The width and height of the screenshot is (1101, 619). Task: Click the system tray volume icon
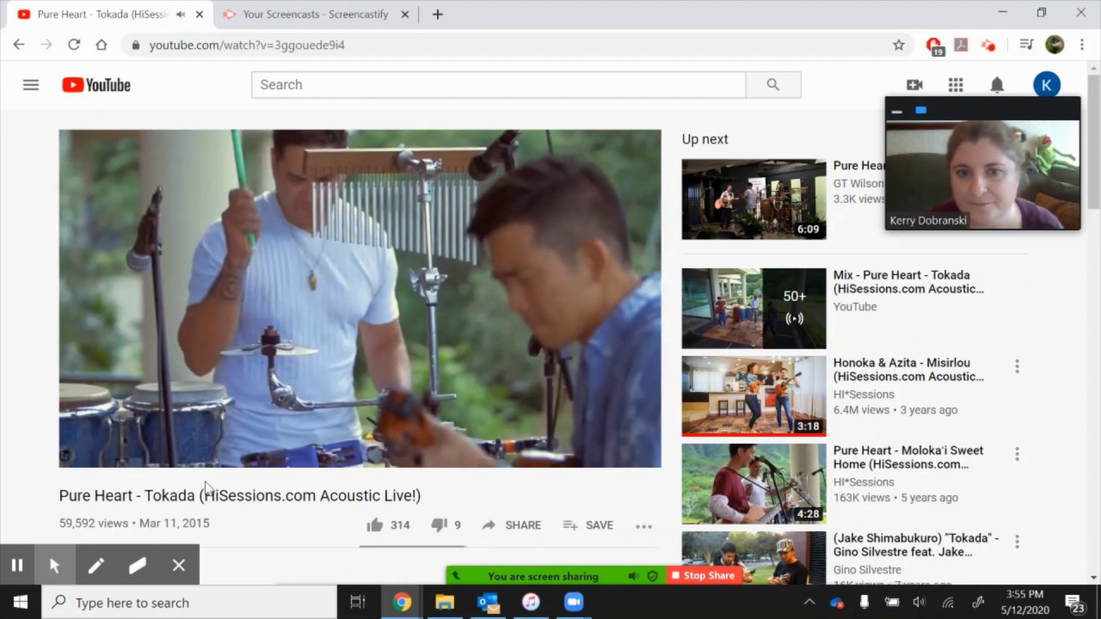[x=920, y=603]
